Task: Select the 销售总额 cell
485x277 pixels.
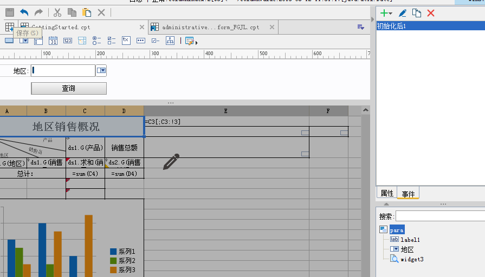Action: click(124, 148)
